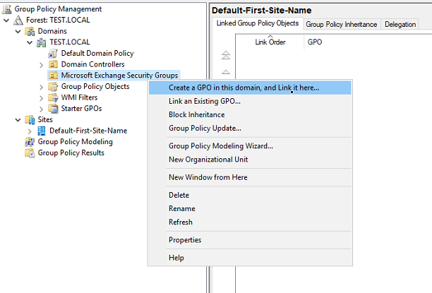Screen dimensions: 432x293
Task: Select Forest: TEST.LOCAL label
Action: [x=58, y=20]
